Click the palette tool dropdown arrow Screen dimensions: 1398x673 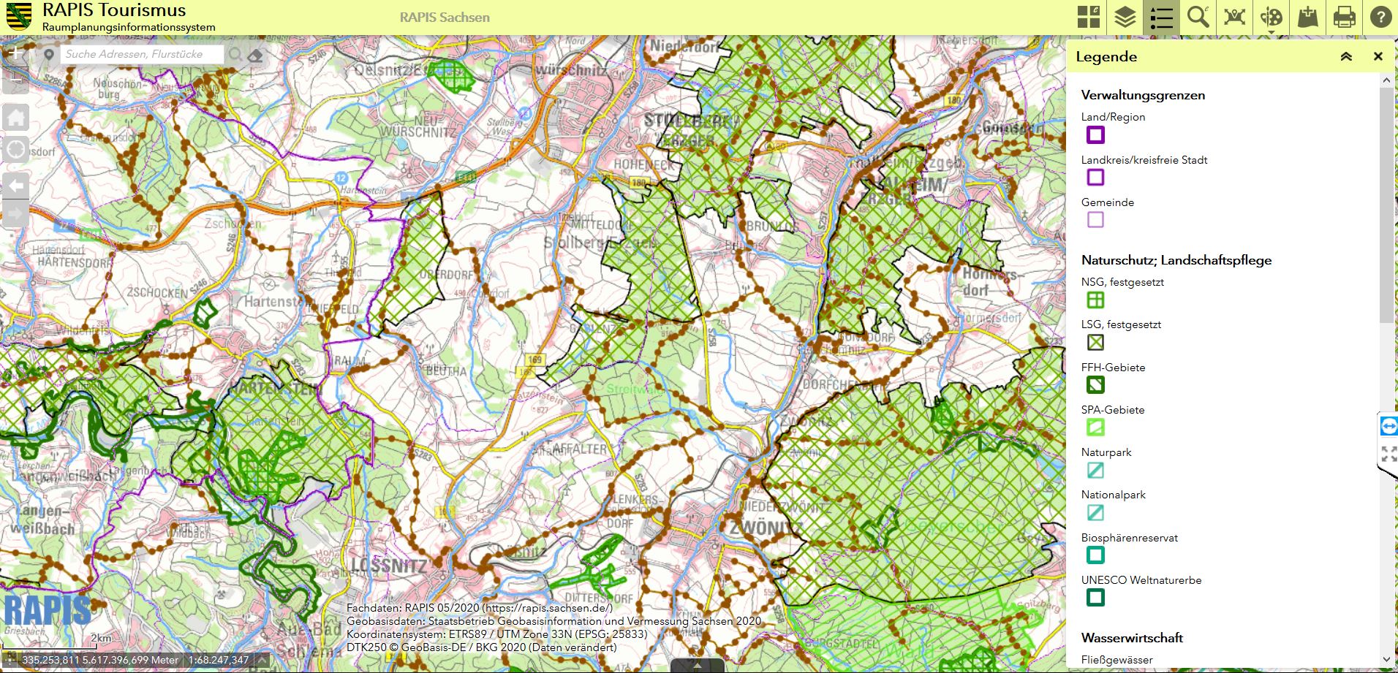pyautogui.click(x=1272, y=31)
